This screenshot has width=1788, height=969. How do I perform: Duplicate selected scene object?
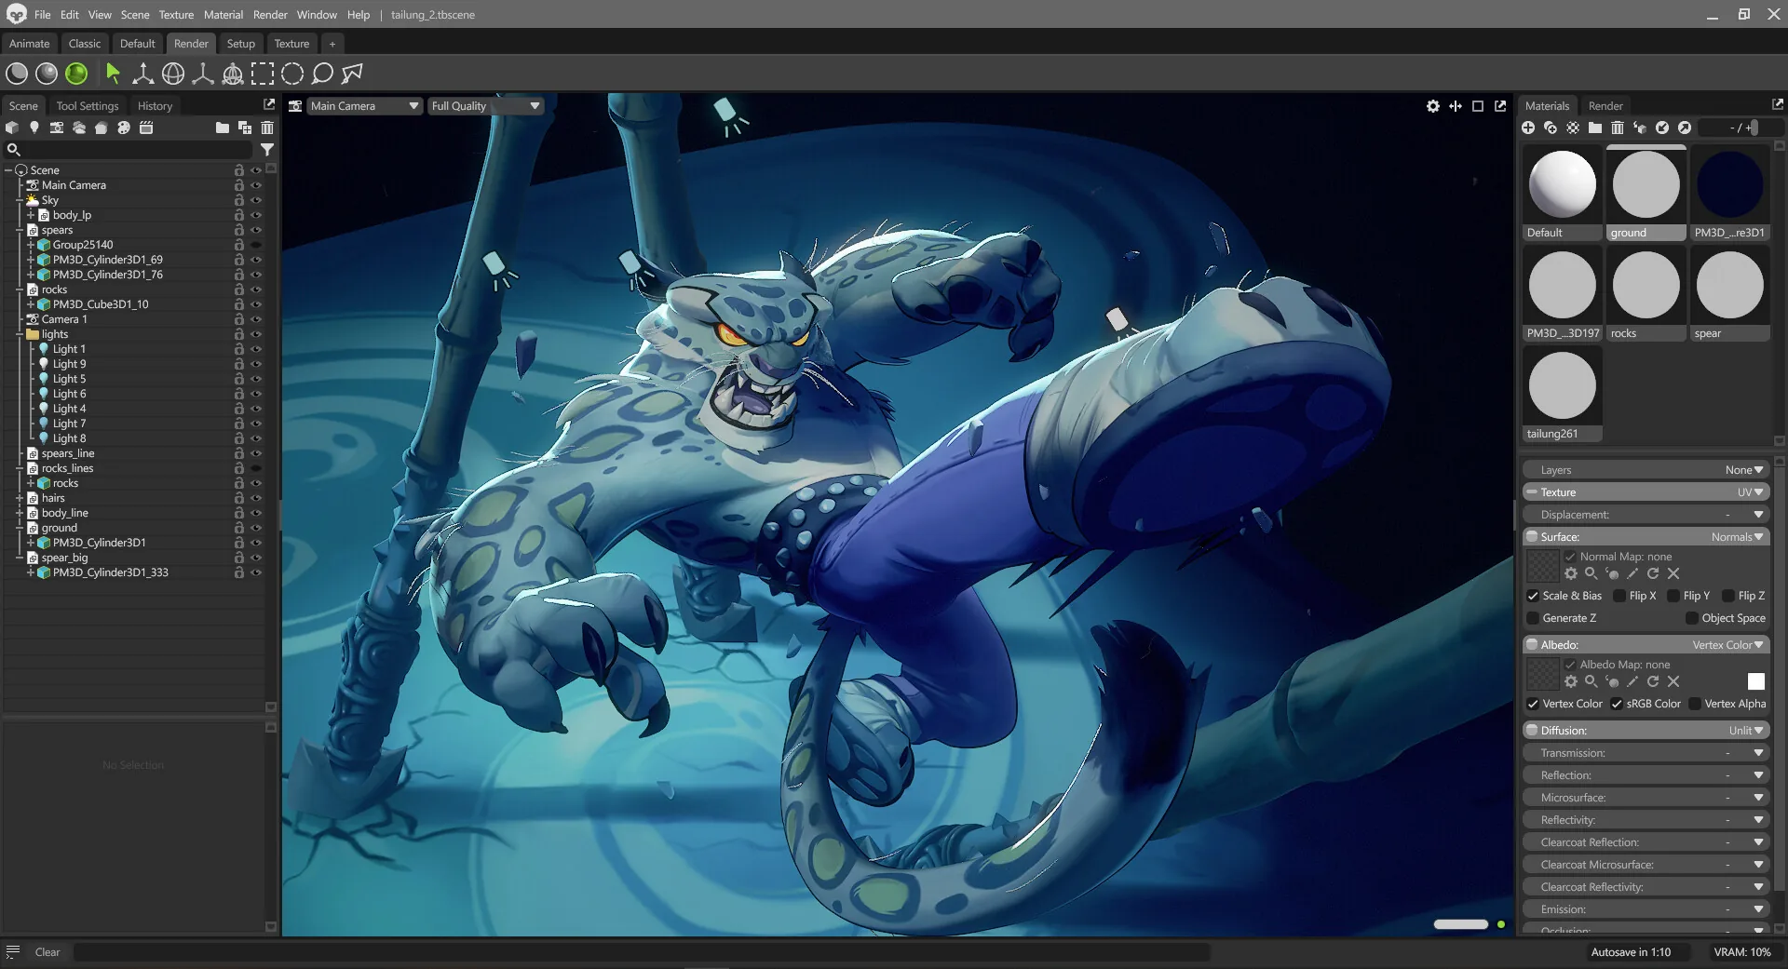coord(245,128)
